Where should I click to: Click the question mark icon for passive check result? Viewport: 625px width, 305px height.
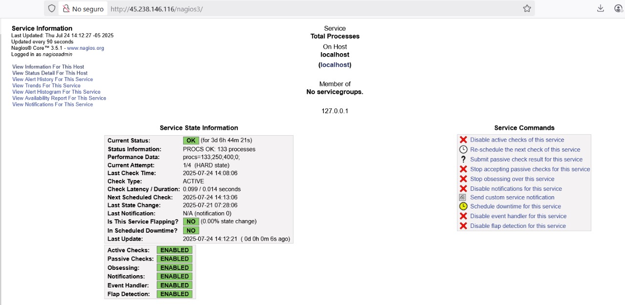point(463,160)
